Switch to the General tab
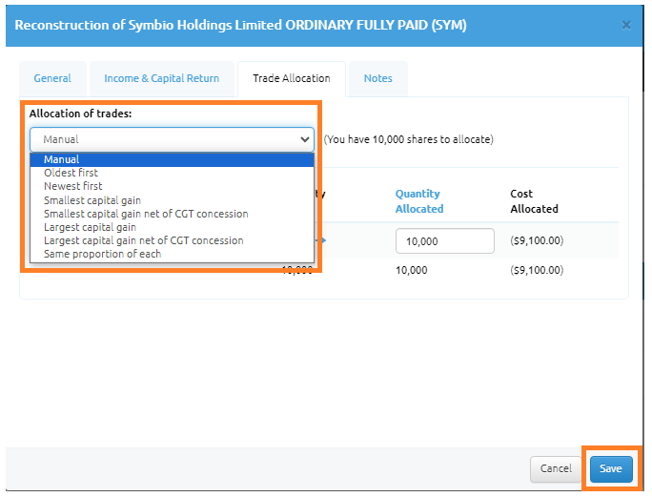652x497 pixels. tap(52, 78)
